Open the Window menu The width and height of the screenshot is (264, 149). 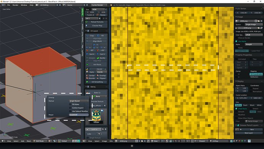coord(24,5)
